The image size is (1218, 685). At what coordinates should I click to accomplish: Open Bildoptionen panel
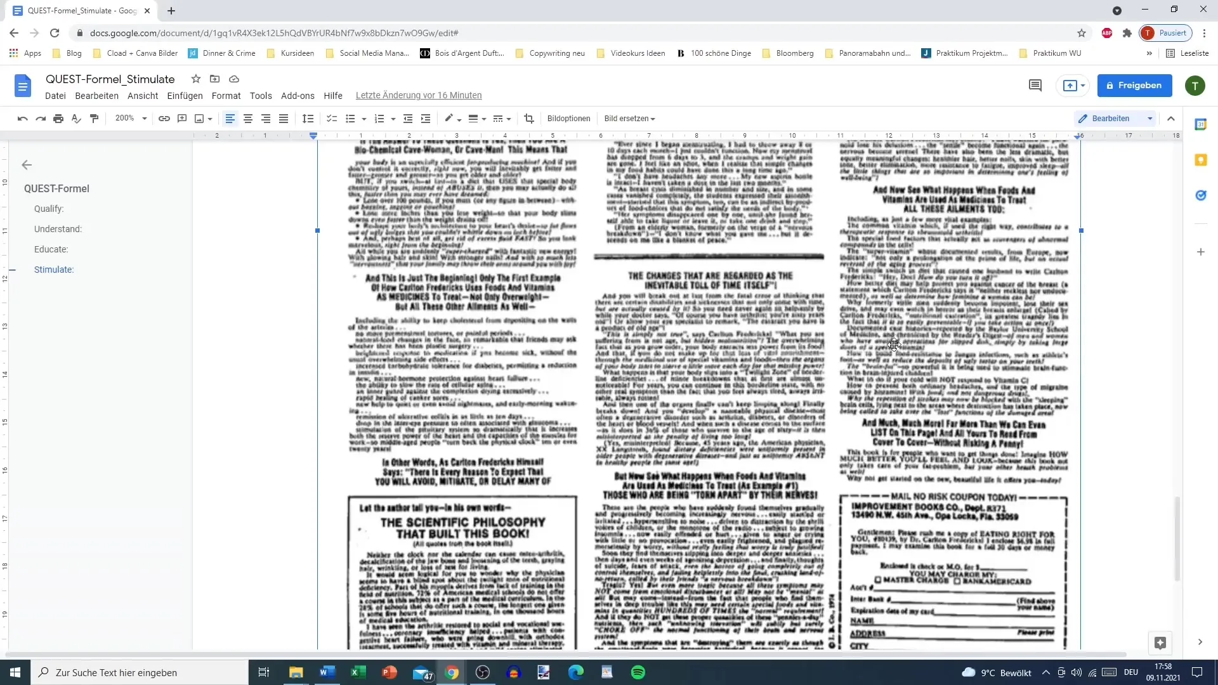(569, 119)
